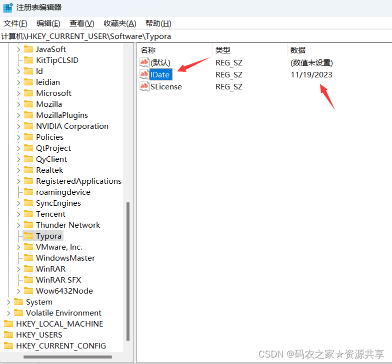Select the QyClient folder icon
Screen dimensions: 392x364
[28, 159]
